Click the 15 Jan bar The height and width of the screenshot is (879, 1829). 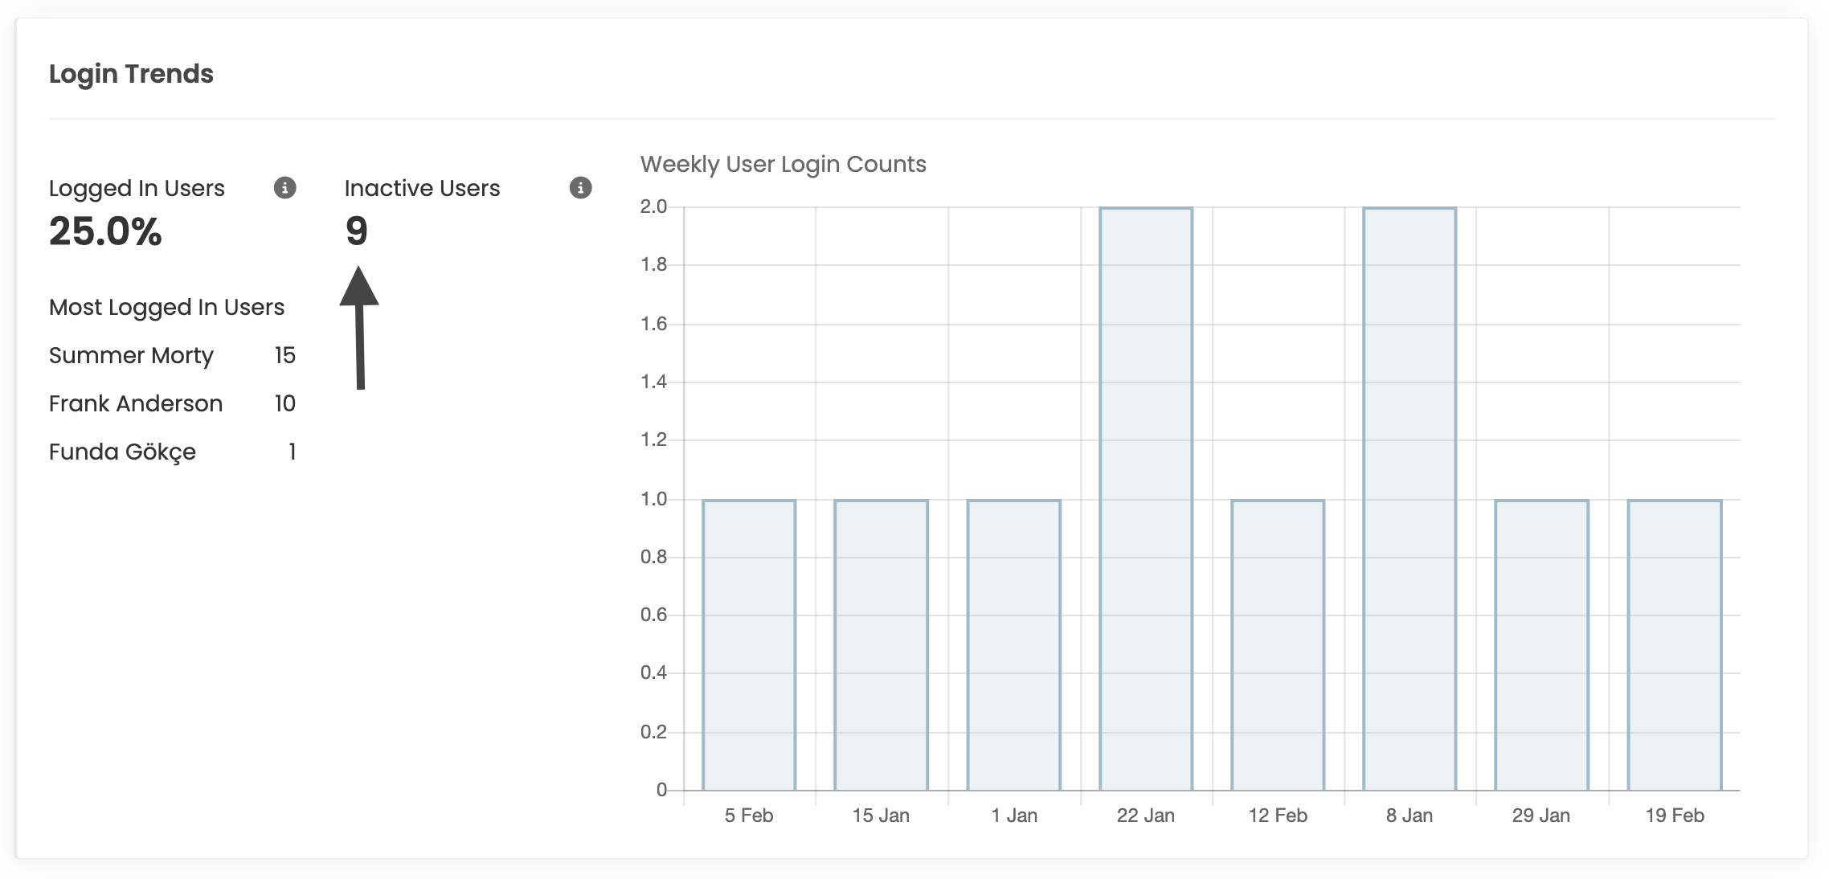[881, 644]
